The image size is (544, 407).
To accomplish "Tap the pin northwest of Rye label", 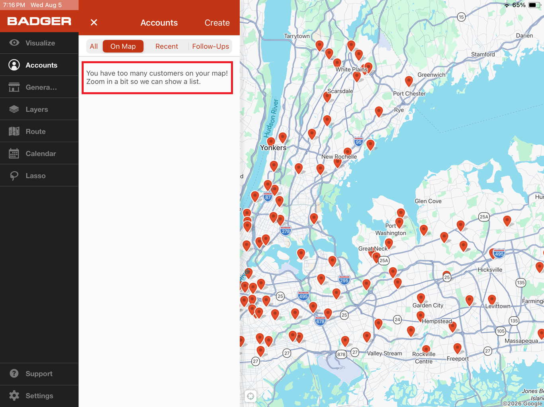I will pos(379,112).
